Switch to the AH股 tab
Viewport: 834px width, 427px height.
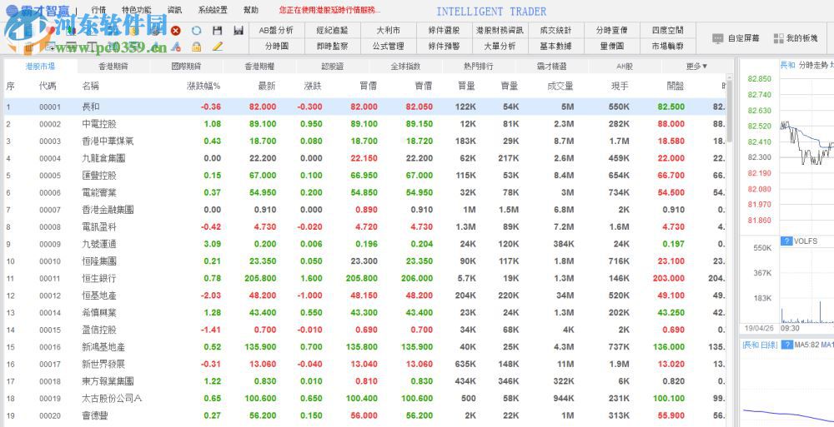tap(625, 67)
